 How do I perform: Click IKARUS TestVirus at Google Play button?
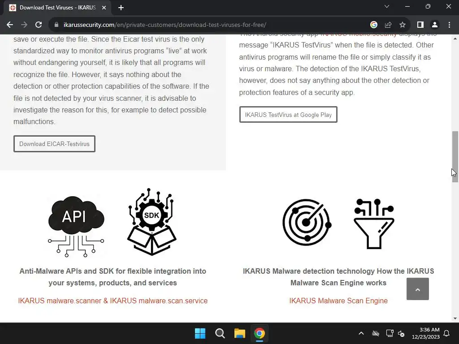pos(288,115)
